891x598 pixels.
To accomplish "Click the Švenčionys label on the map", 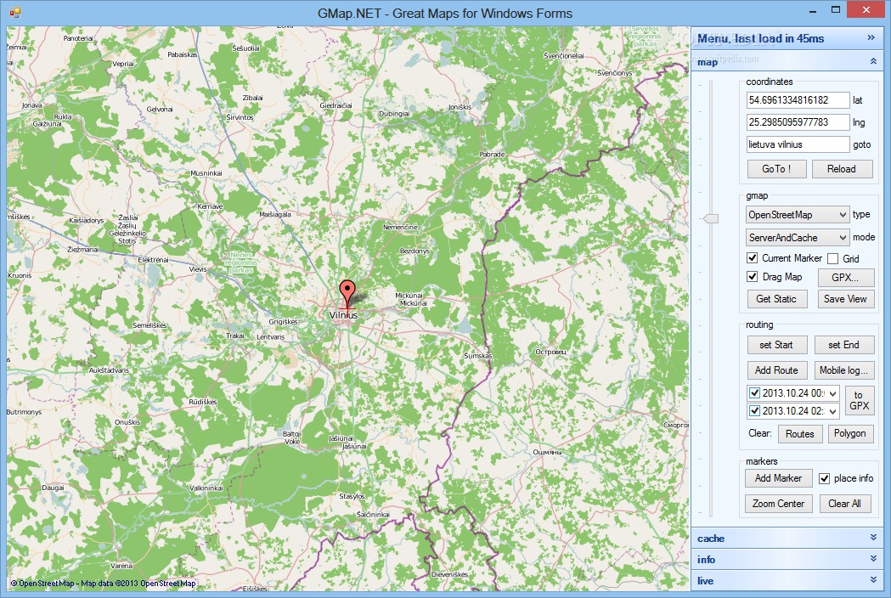I will [x=615, y=73].
